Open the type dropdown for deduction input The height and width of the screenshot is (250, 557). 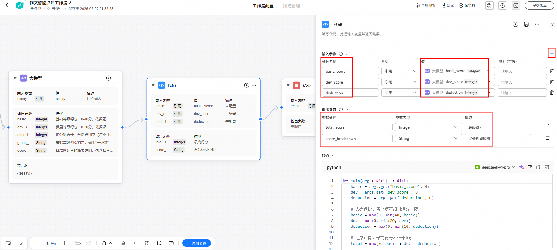coord(401,93)
